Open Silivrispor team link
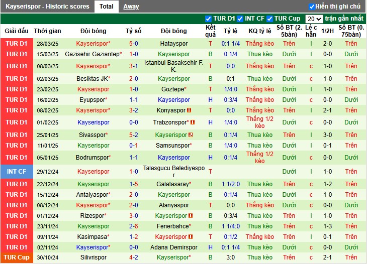Viewport: 367px width, 264px height. tap(94, 257)
